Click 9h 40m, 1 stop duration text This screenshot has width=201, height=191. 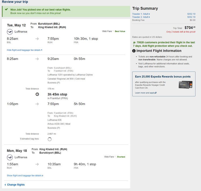tap(85, 164)
